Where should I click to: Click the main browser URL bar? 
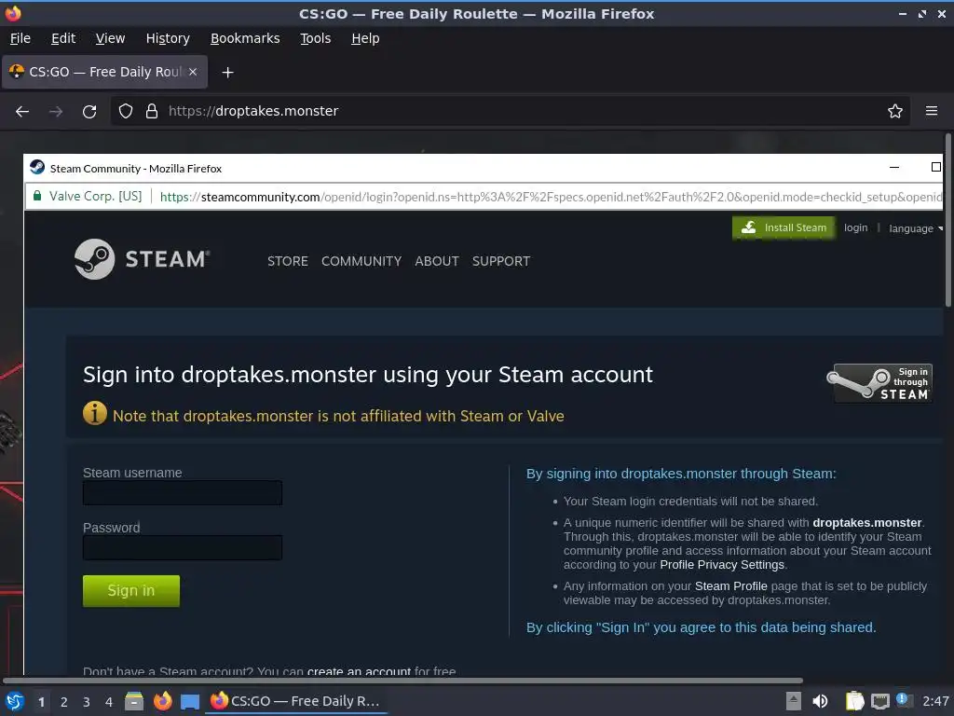(x=510, y=111)
